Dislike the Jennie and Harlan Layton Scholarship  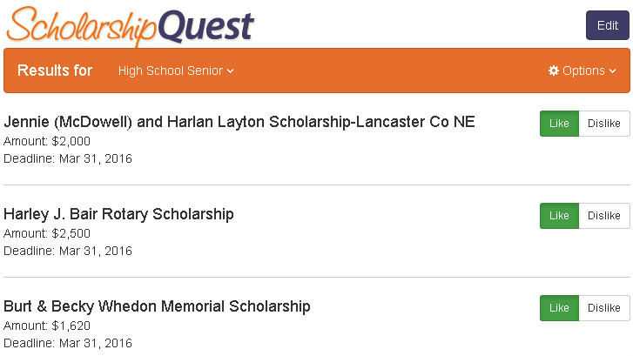[x=604, y=123]
